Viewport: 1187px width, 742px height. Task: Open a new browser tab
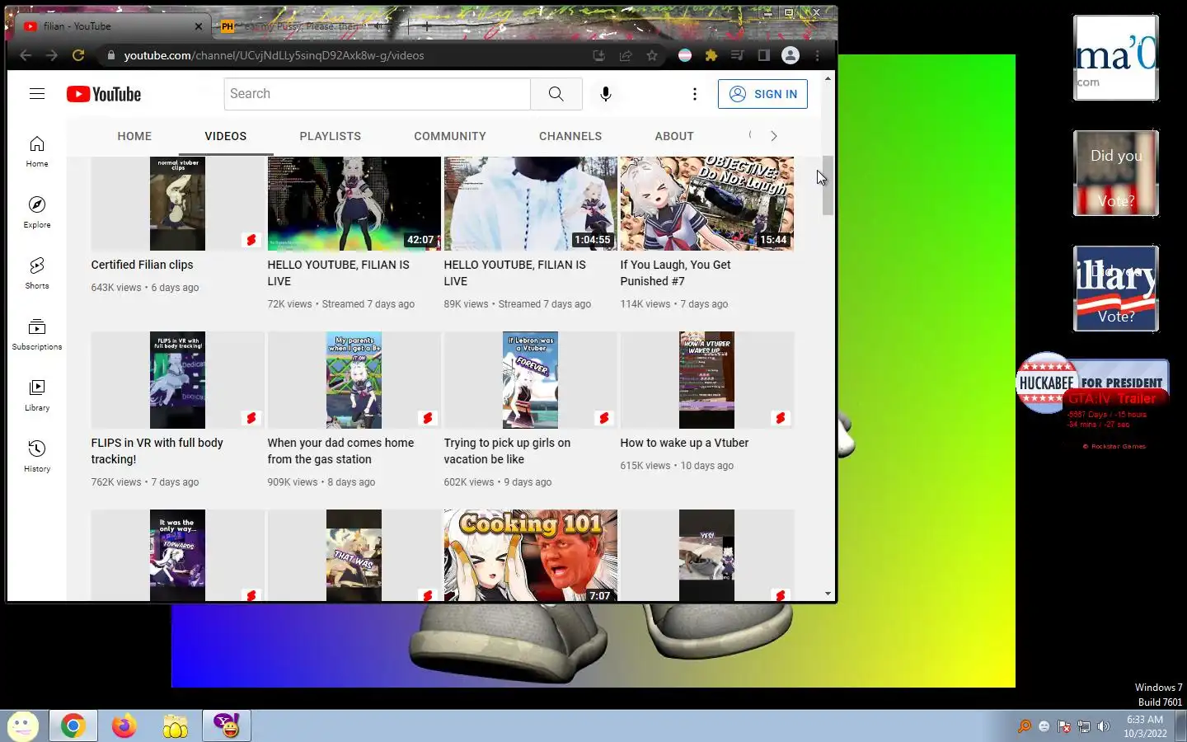(x=427, y=26)
